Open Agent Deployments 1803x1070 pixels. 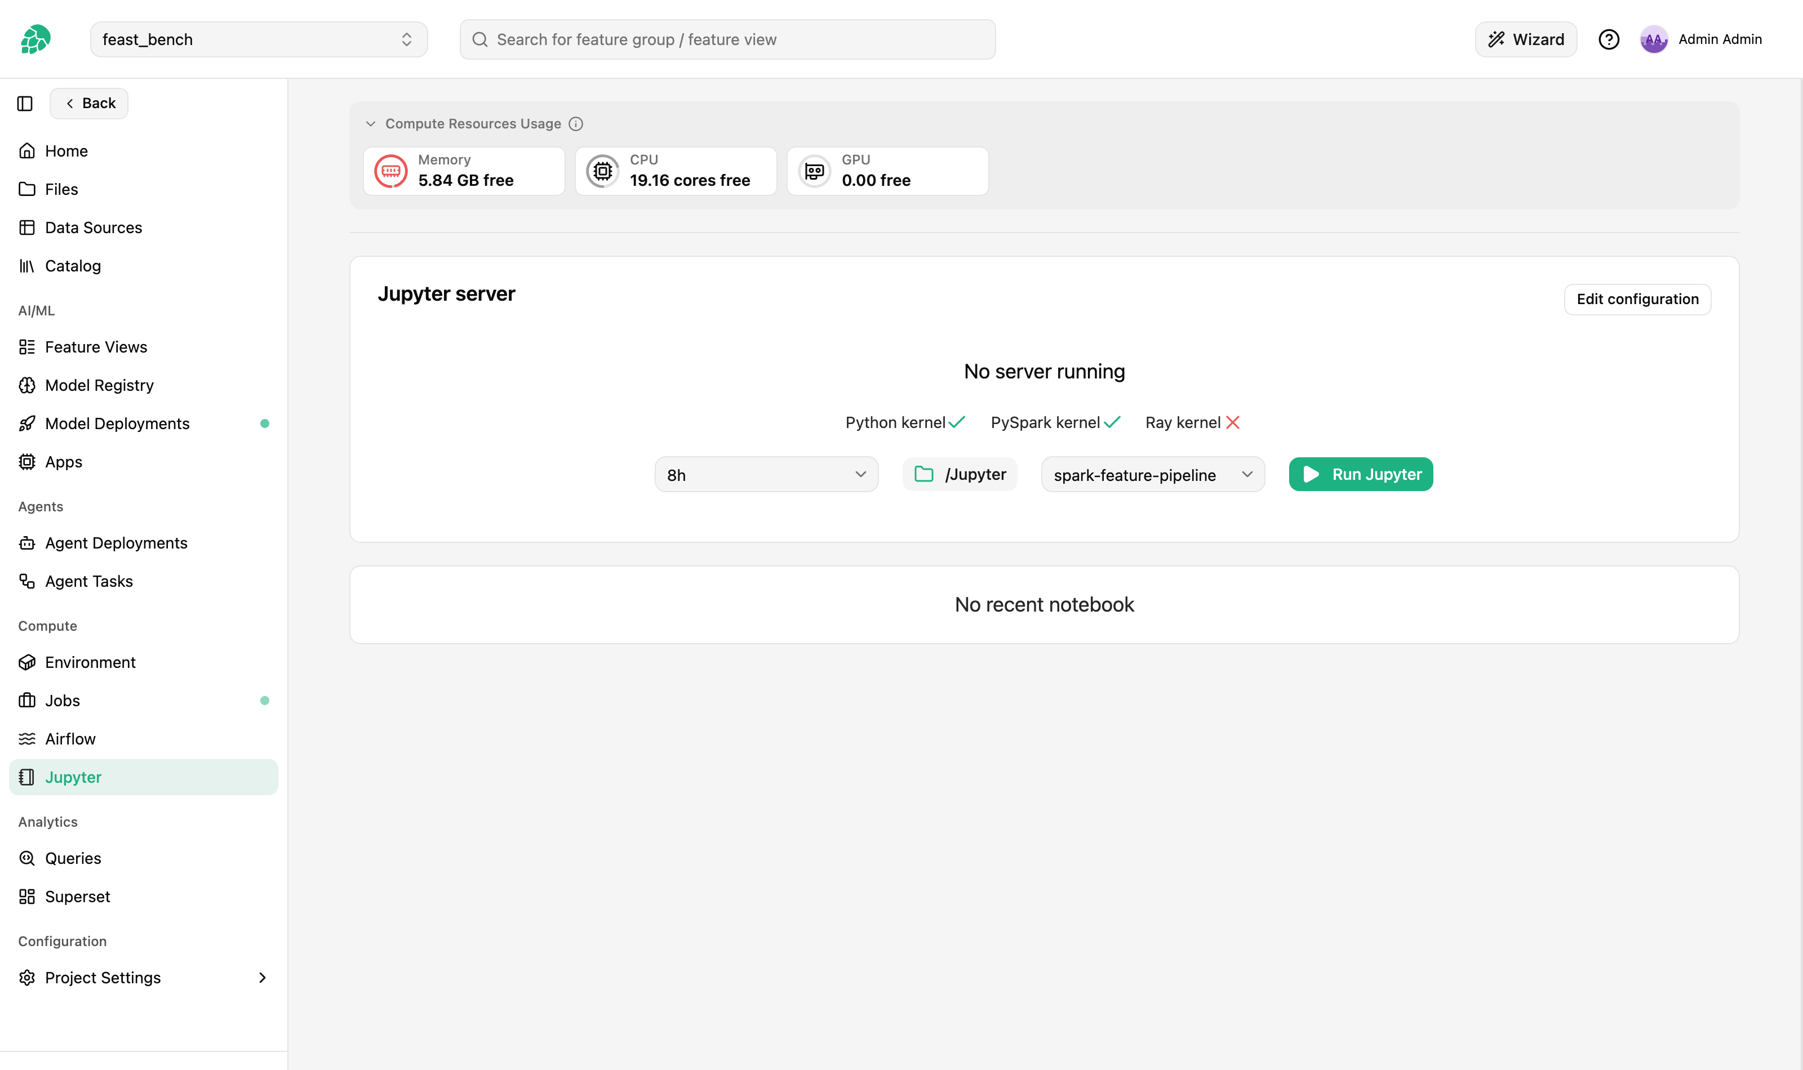143,543
